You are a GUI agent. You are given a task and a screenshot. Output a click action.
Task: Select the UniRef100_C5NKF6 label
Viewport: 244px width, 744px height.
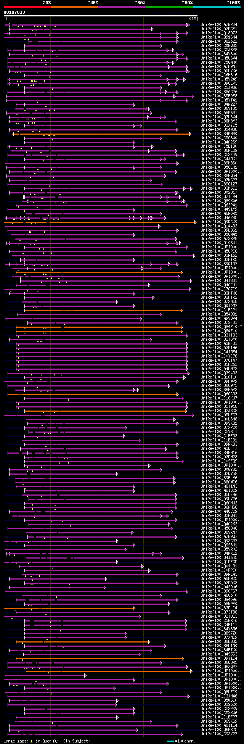tap(219, 621)
